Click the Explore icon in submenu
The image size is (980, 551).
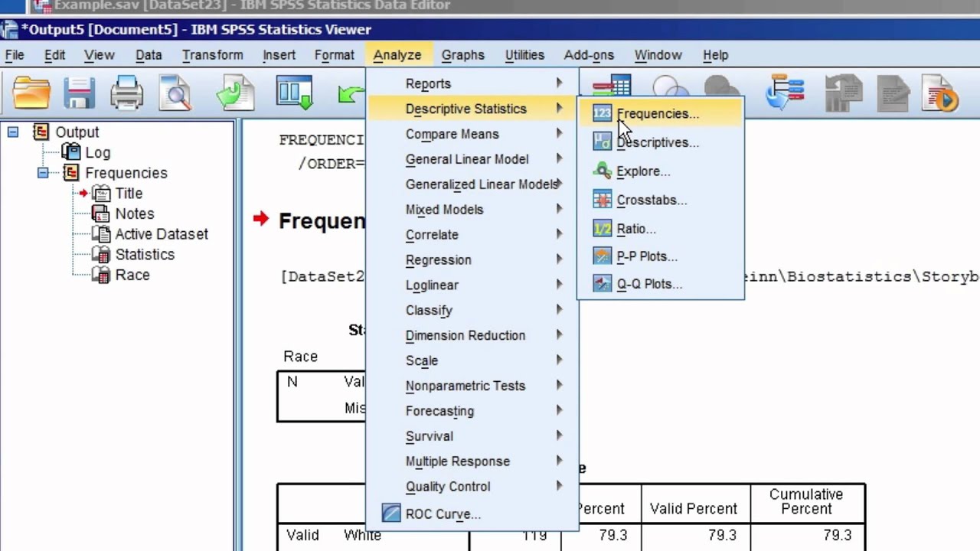(x=603, y=171)
